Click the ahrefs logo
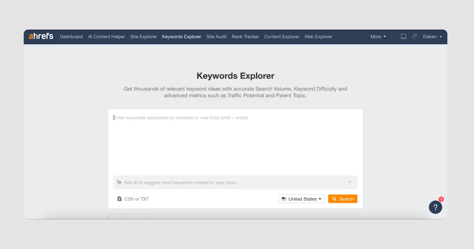 pos(41,36)
